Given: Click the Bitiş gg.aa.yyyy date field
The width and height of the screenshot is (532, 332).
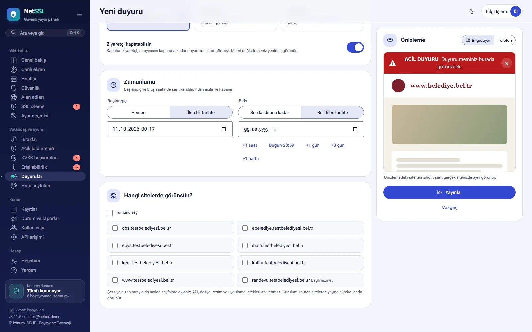Looking at the screenshot, I should coord(301,129).
